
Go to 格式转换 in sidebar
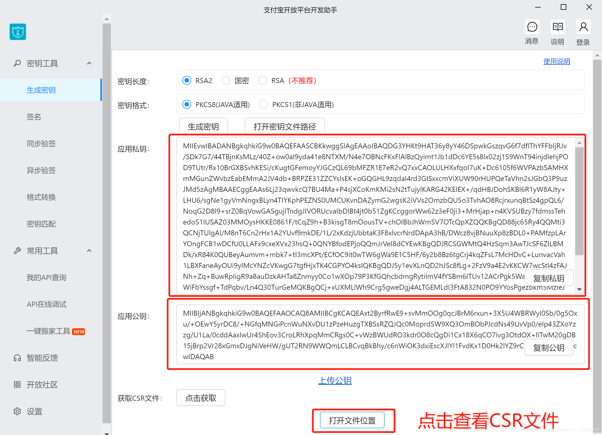41,197
